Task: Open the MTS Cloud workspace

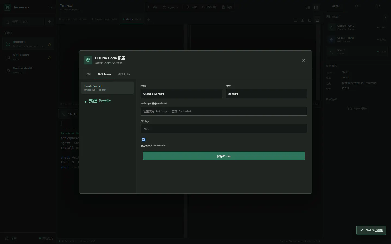Action: (x=28, y=57)
